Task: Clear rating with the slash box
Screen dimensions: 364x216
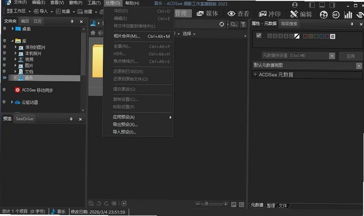Action: point(297,36)
